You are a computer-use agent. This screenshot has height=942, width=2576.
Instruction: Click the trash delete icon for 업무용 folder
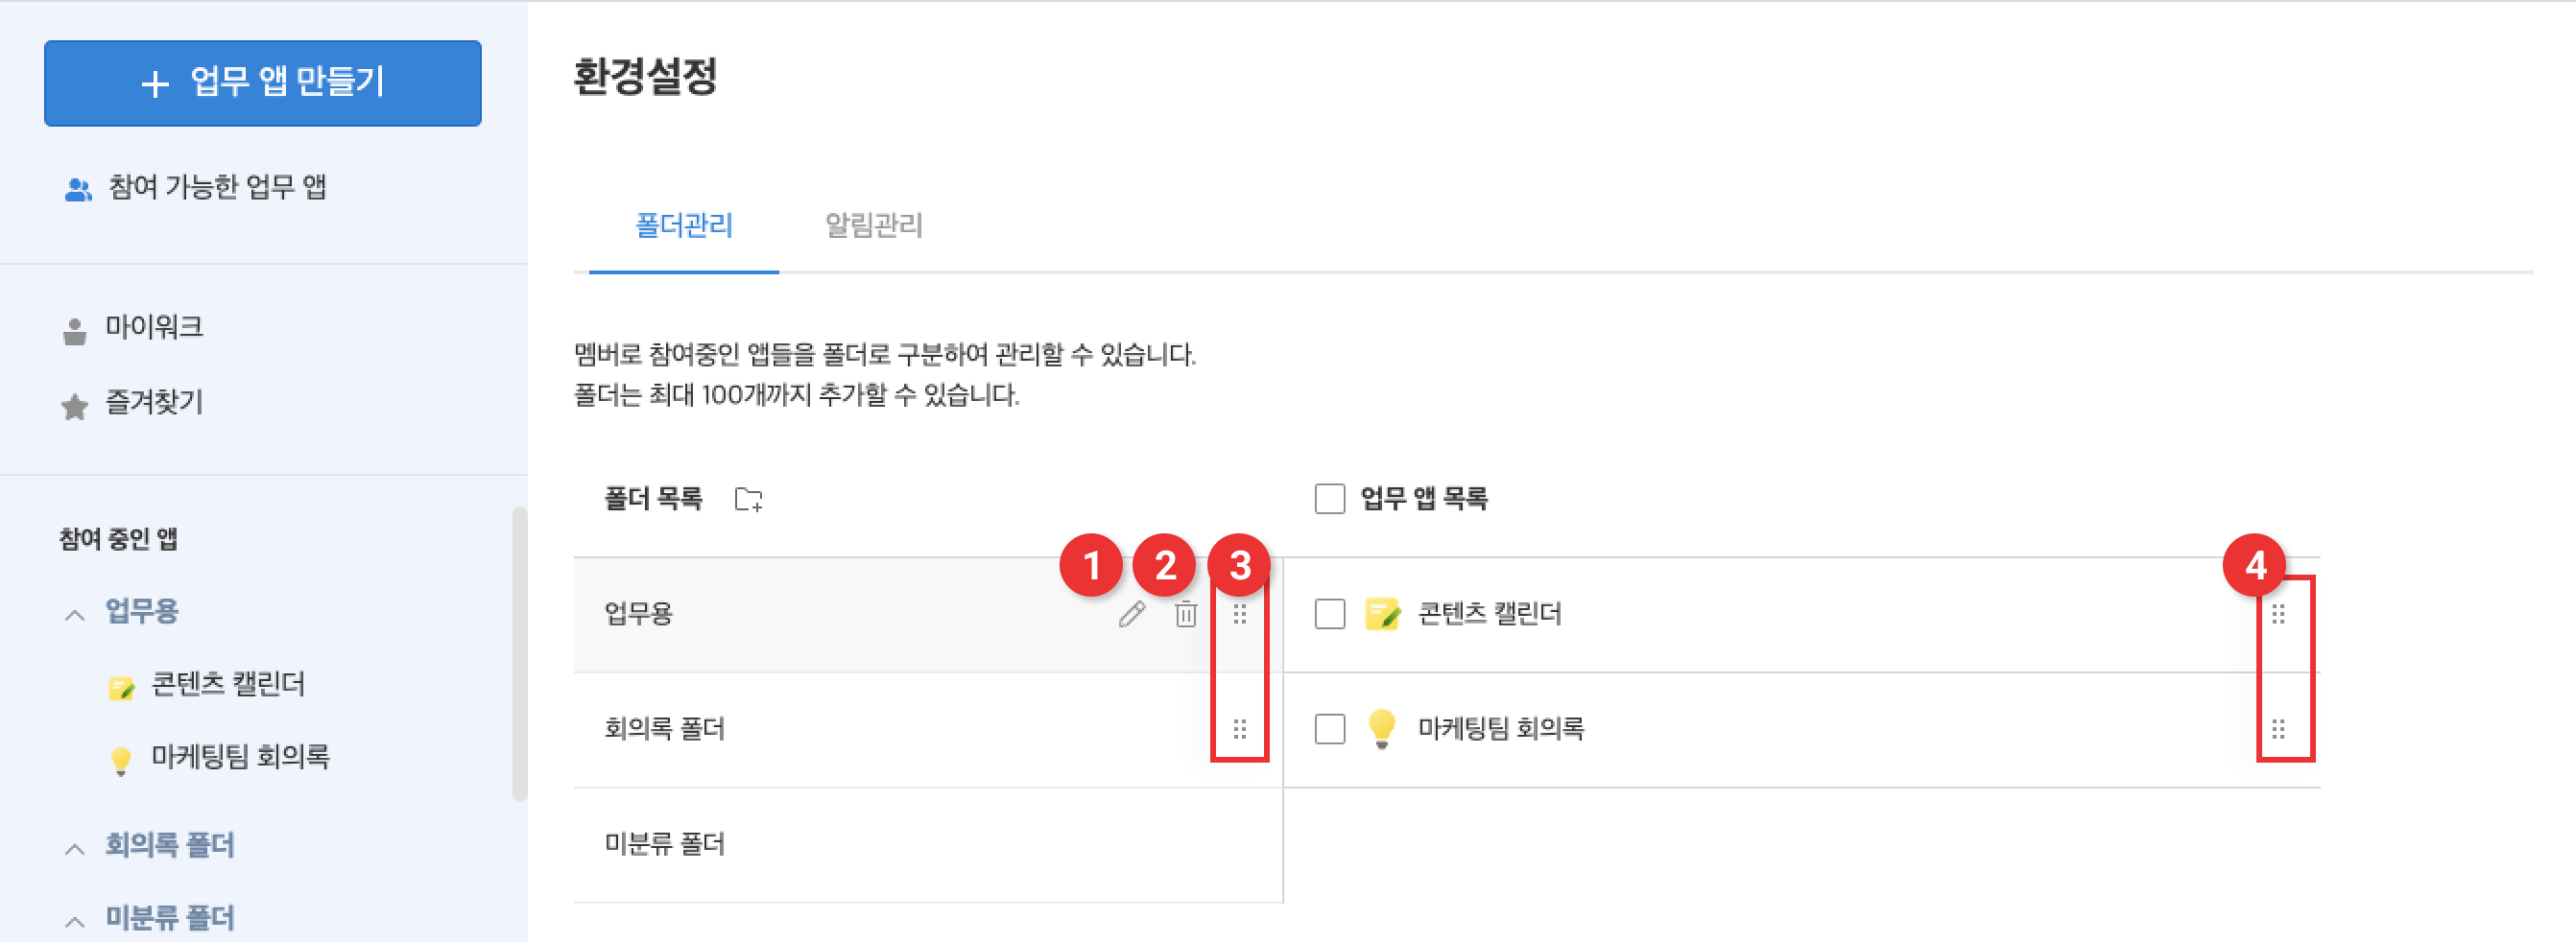(1185, 614)
